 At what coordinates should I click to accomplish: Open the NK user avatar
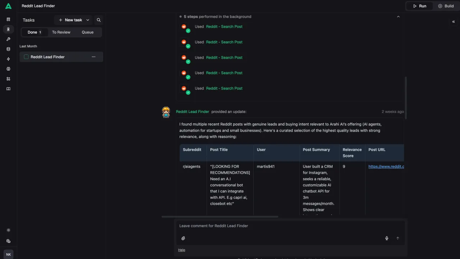pos(8,254)
